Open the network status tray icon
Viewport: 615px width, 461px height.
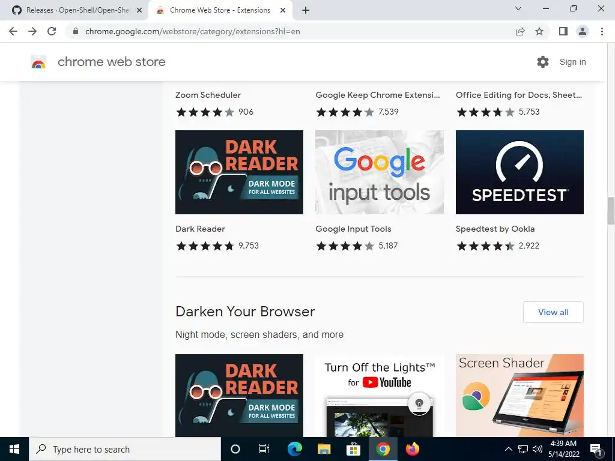click(523, 449)
